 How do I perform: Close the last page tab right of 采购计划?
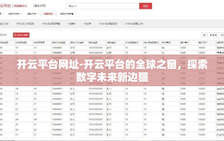pyautogui.click(x=75, y=14)
